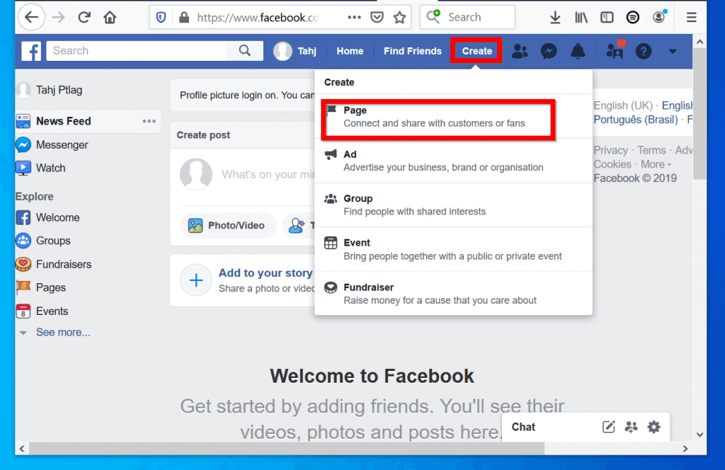725x470 pixels.
Task: Click the friends icon with red badge
Action: coord(615,50)
